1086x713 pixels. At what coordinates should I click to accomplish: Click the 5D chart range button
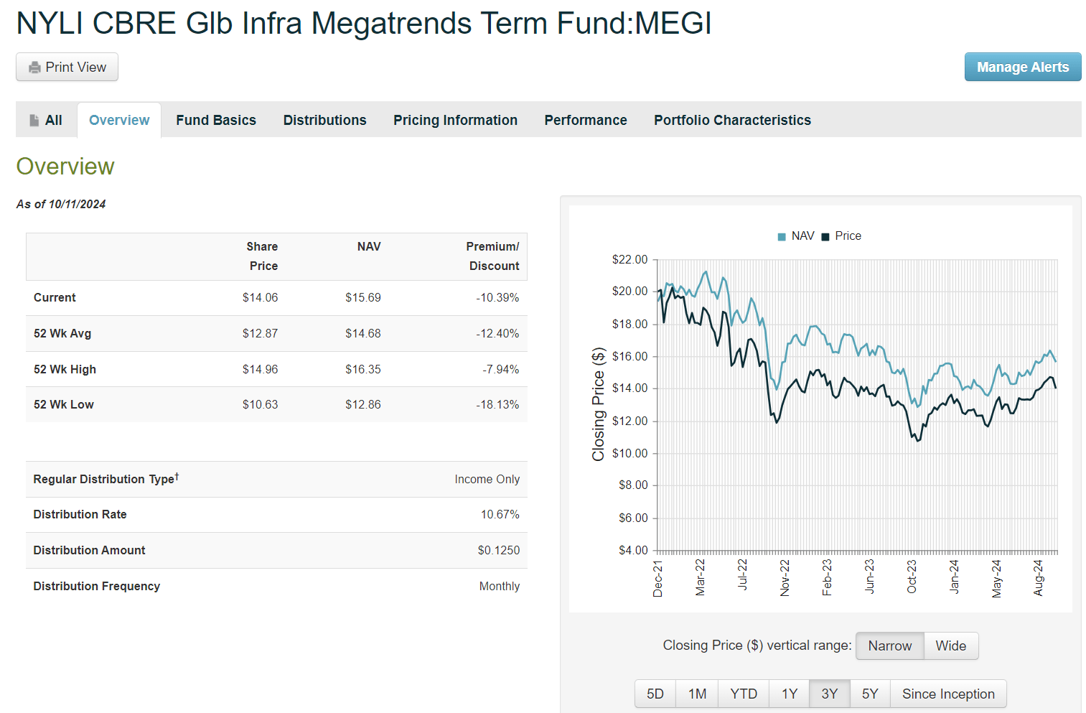[655, 694]
